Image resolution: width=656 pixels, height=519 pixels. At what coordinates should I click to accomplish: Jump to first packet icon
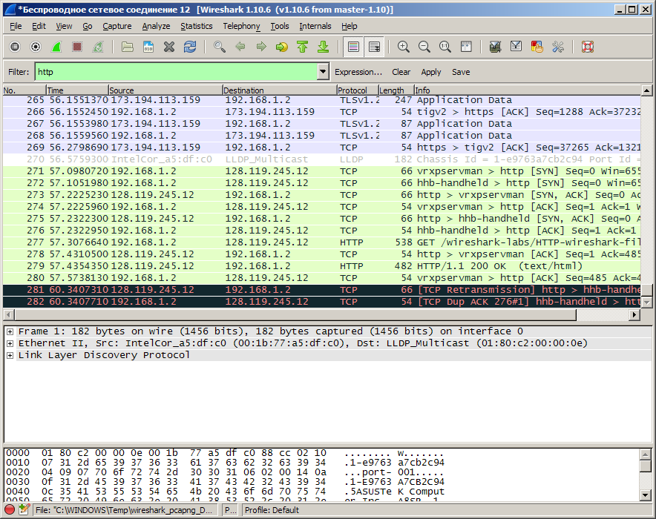pyautogui.click(x=303, y=47)
